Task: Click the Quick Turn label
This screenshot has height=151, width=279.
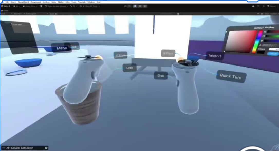Action: point(231,76)
